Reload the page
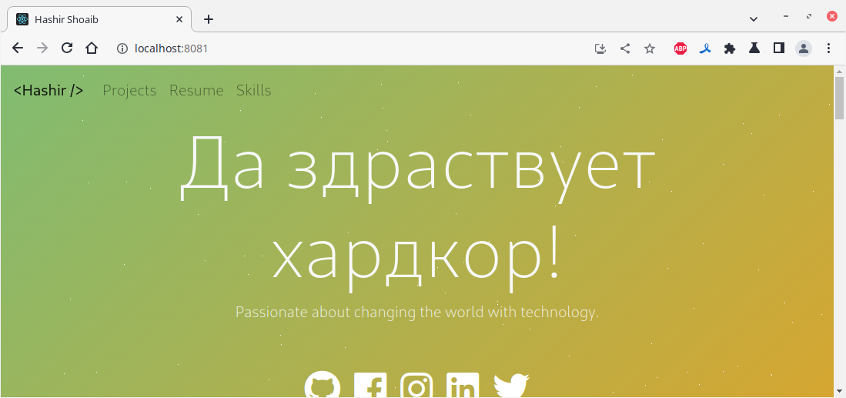The image size is (846, 398). click(67, 48)
